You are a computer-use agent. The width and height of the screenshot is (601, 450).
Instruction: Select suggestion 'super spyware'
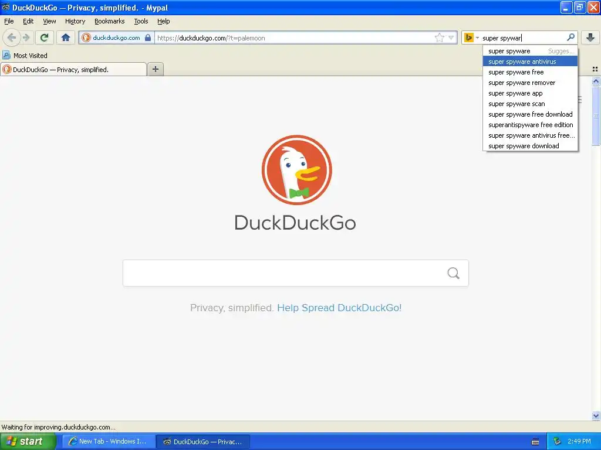pyautogui.click(x=530, y=51)
